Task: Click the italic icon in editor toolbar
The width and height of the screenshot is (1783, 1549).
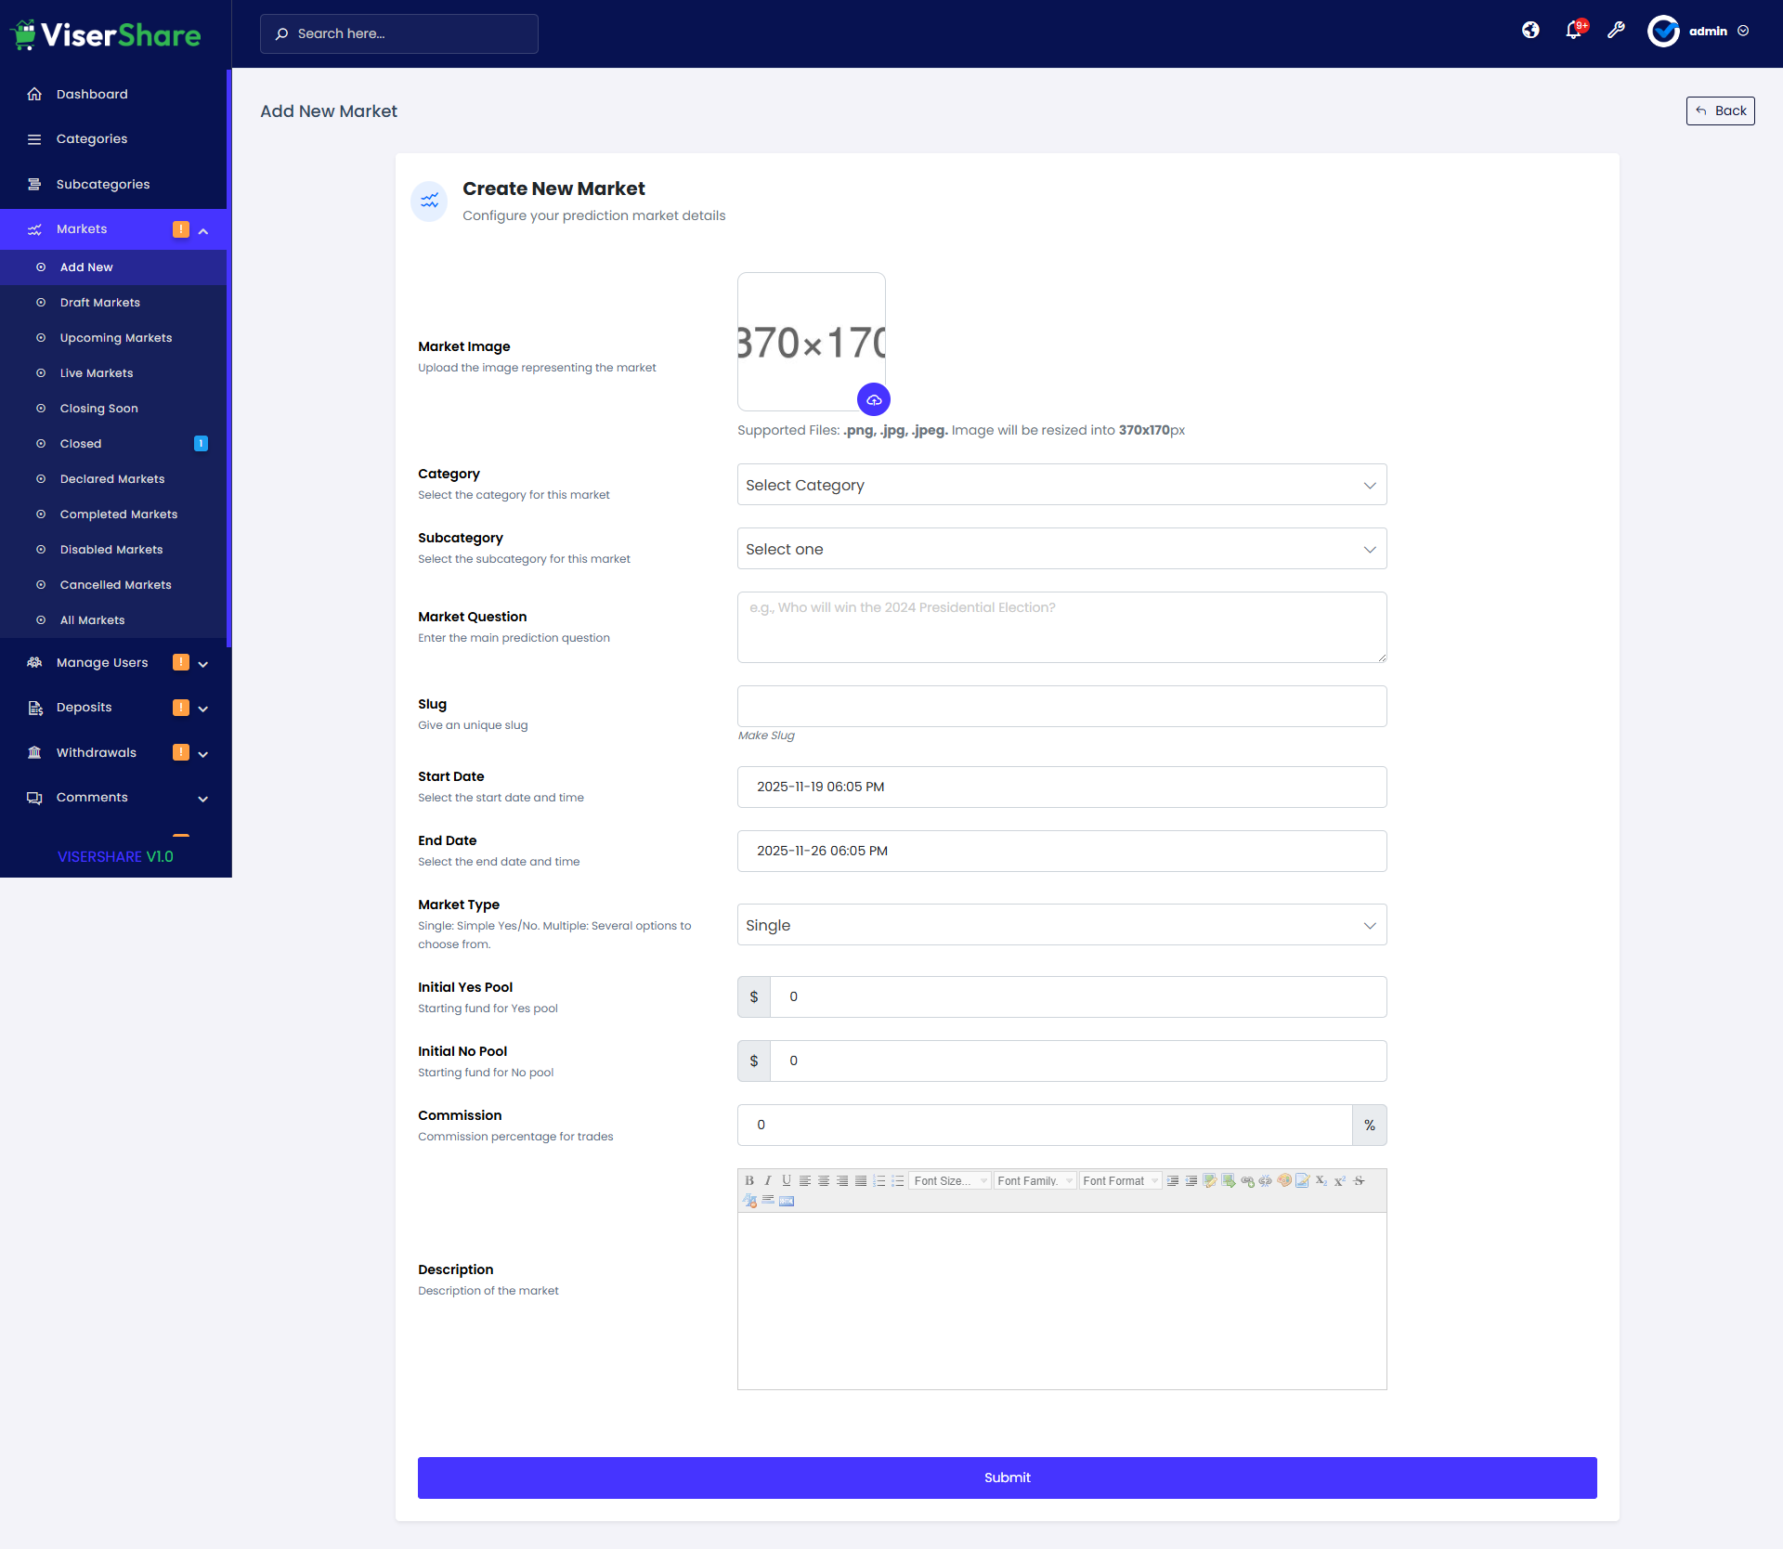Action: 768,1180
